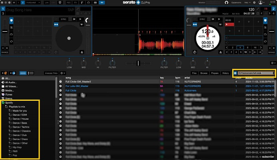Image resolution: width=277 pixels, height=160 pixels.
Task: Click the left FILTER knob
Action: coord(112,63)
